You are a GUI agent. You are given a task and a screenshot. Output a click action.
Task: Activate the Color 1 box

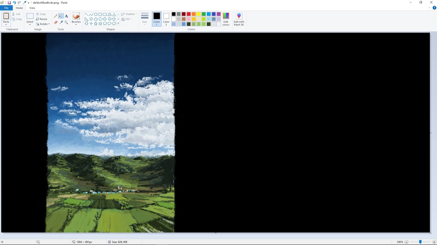pos(157,19)
